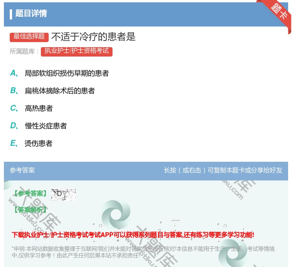Select option B 扁桃体摘除术后的患者
Image resolution: width=292 pixels, height=267 pixels.
point(53,91)
